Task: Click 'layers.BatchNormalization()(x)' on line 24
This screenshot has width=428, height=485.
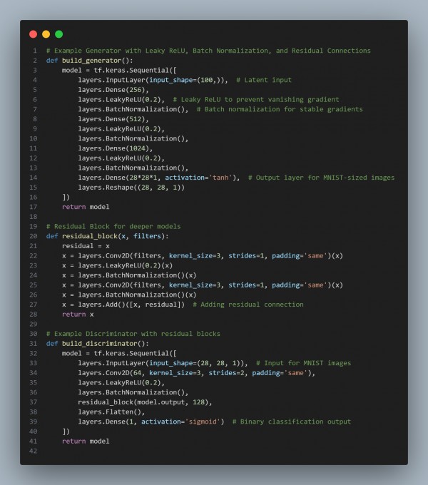Action: pyautogui.click(x=137, y=275)
